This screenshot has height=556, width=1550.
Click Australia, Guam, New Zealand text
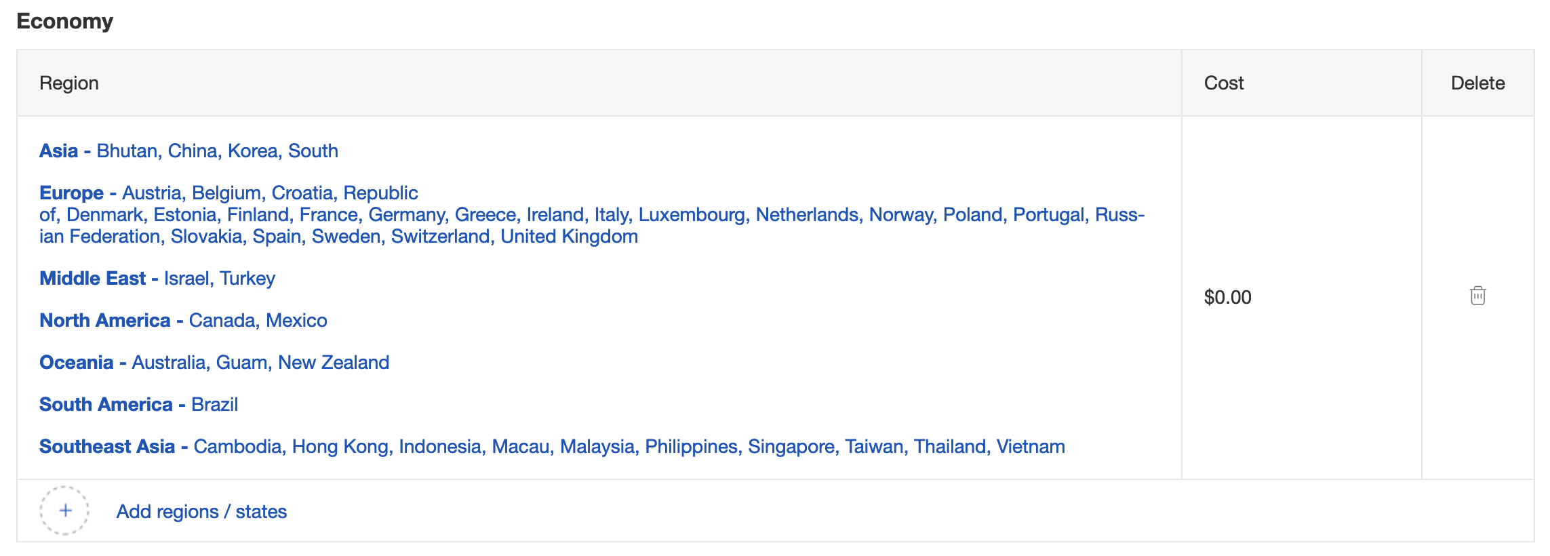tap(260, 362)
